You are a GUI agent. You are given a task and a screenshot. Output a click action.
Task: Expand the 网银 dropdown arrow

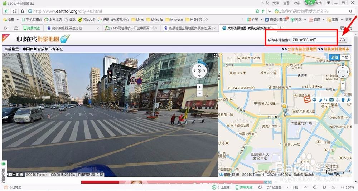[305, 20]
